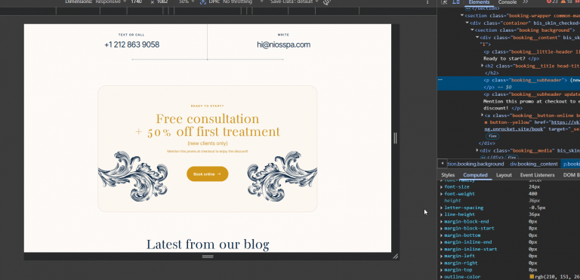Open the Styles sidebar tab

tap(448, 175)
